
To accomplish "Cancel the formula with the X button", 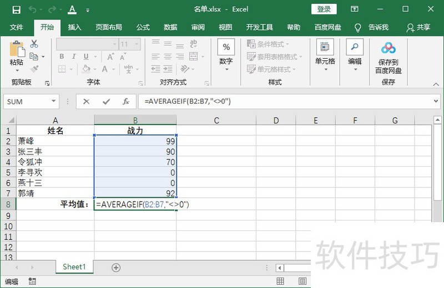I will coord(86,101).
